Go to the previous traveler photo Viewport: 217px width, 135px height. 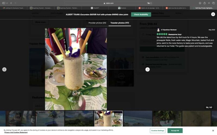coord(4,69)
